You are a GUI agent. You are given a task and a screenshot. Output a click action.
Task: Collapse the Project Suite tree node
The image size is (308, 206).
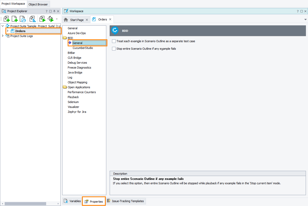click(x=2, y=26)
